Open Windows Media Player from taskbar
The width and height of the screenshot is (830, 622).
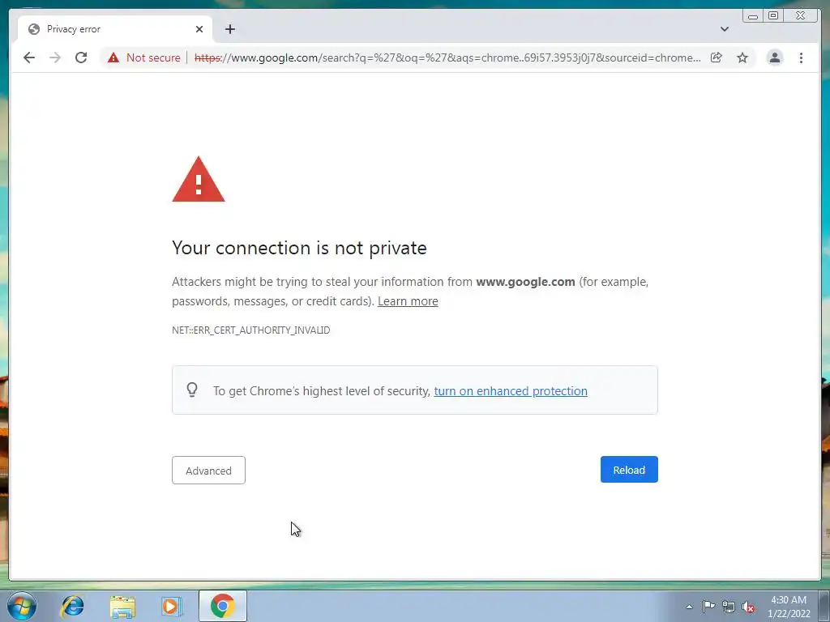172,606
